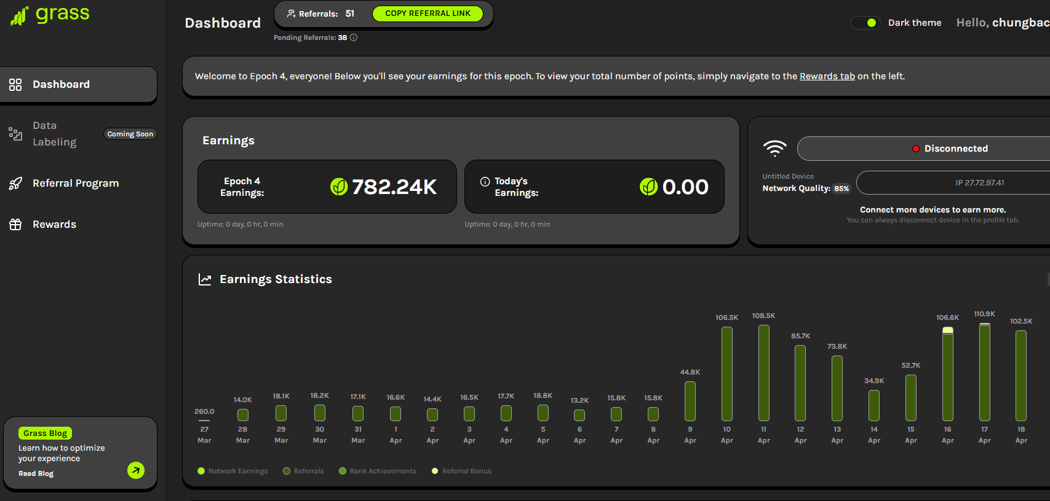The image size is (1050, 501).
Task: Toggle the Network Earnings legend item
Action: tap(233, 472)
